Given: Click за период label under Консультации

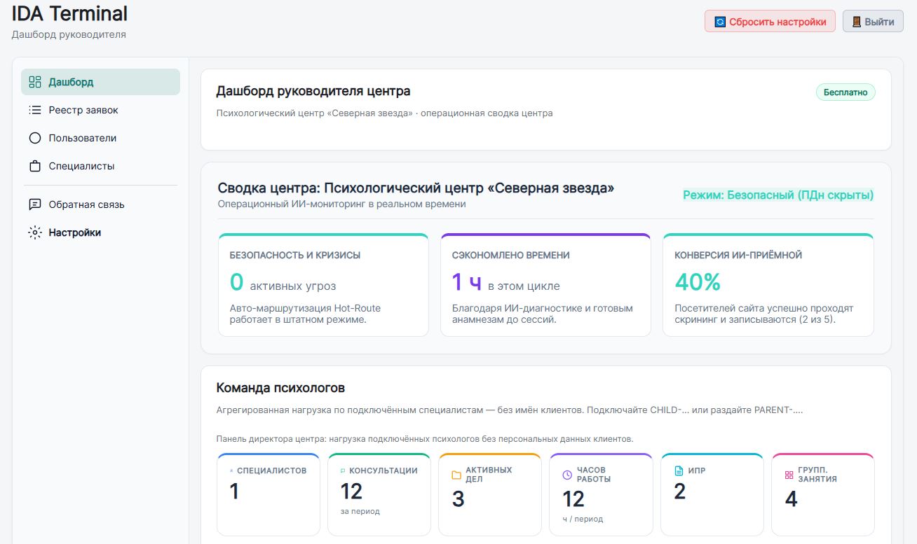Looking at the screenshot, I should click(x=360, y=511).
